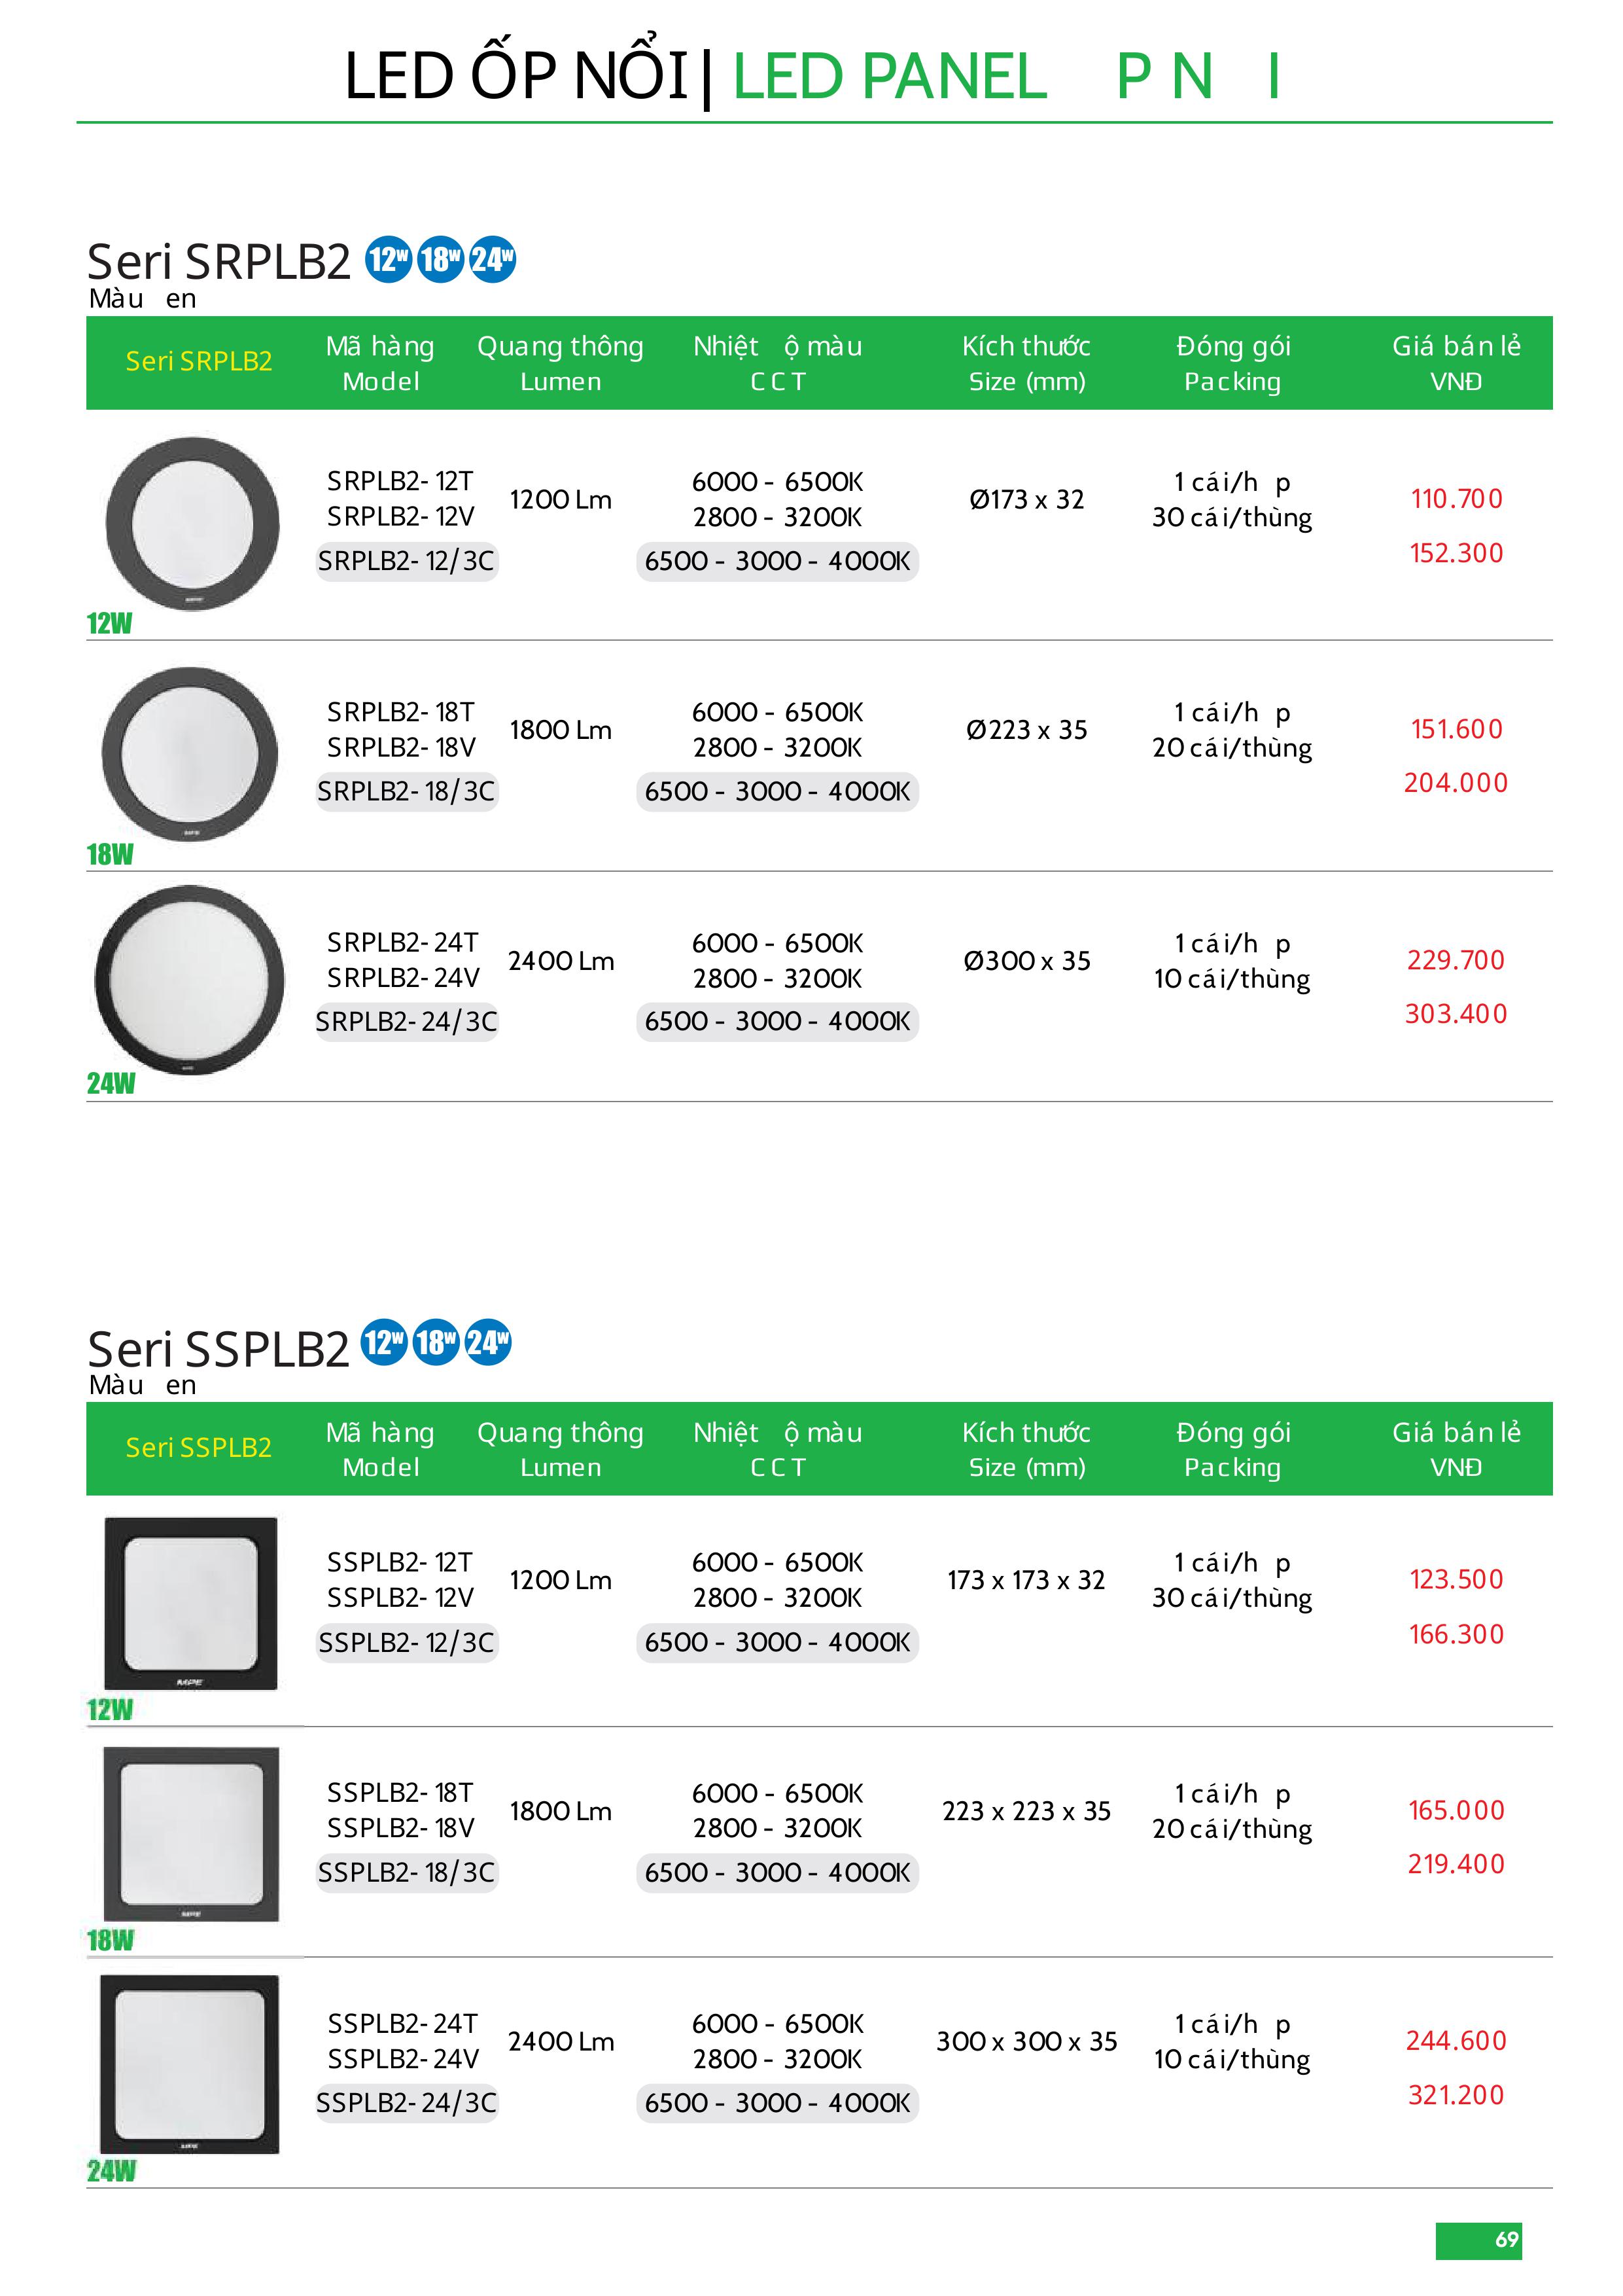
Task: Click the 110.700 price
Action: pyautogui.click(x=1456, y=499)
